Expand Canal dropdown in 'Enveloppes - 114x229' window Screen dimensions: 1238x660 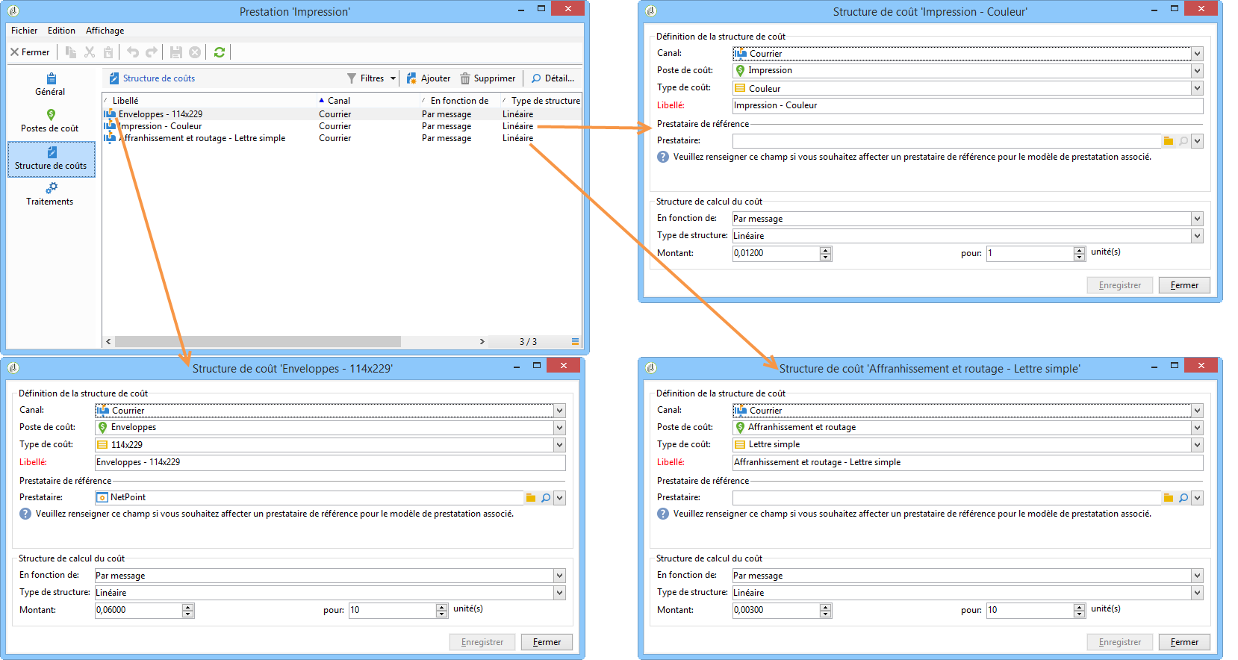pos(559,411)
